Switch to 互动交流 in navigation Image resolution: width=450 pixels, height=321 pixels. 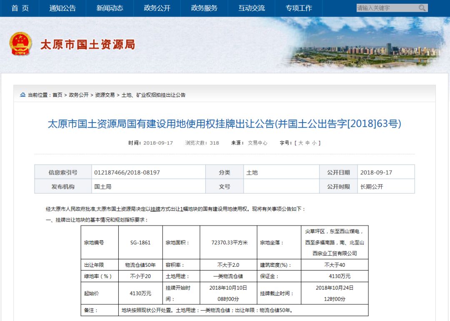tap(251, 8)
